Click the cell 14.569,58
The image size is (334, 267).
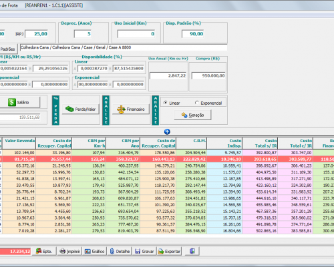pyautogui.click(x=224, y=205)
